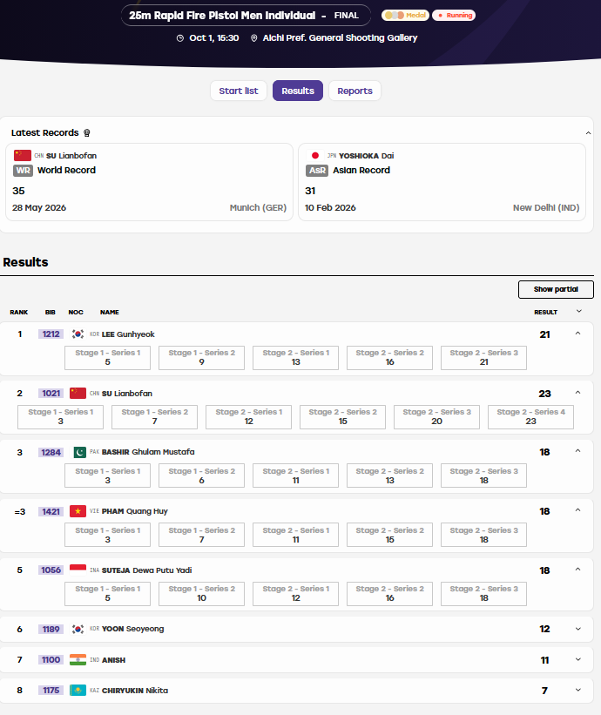The image size is (601, 715).
Task: Collapse LEE Gunhyeok's series details
Action: tap(577, 334)
